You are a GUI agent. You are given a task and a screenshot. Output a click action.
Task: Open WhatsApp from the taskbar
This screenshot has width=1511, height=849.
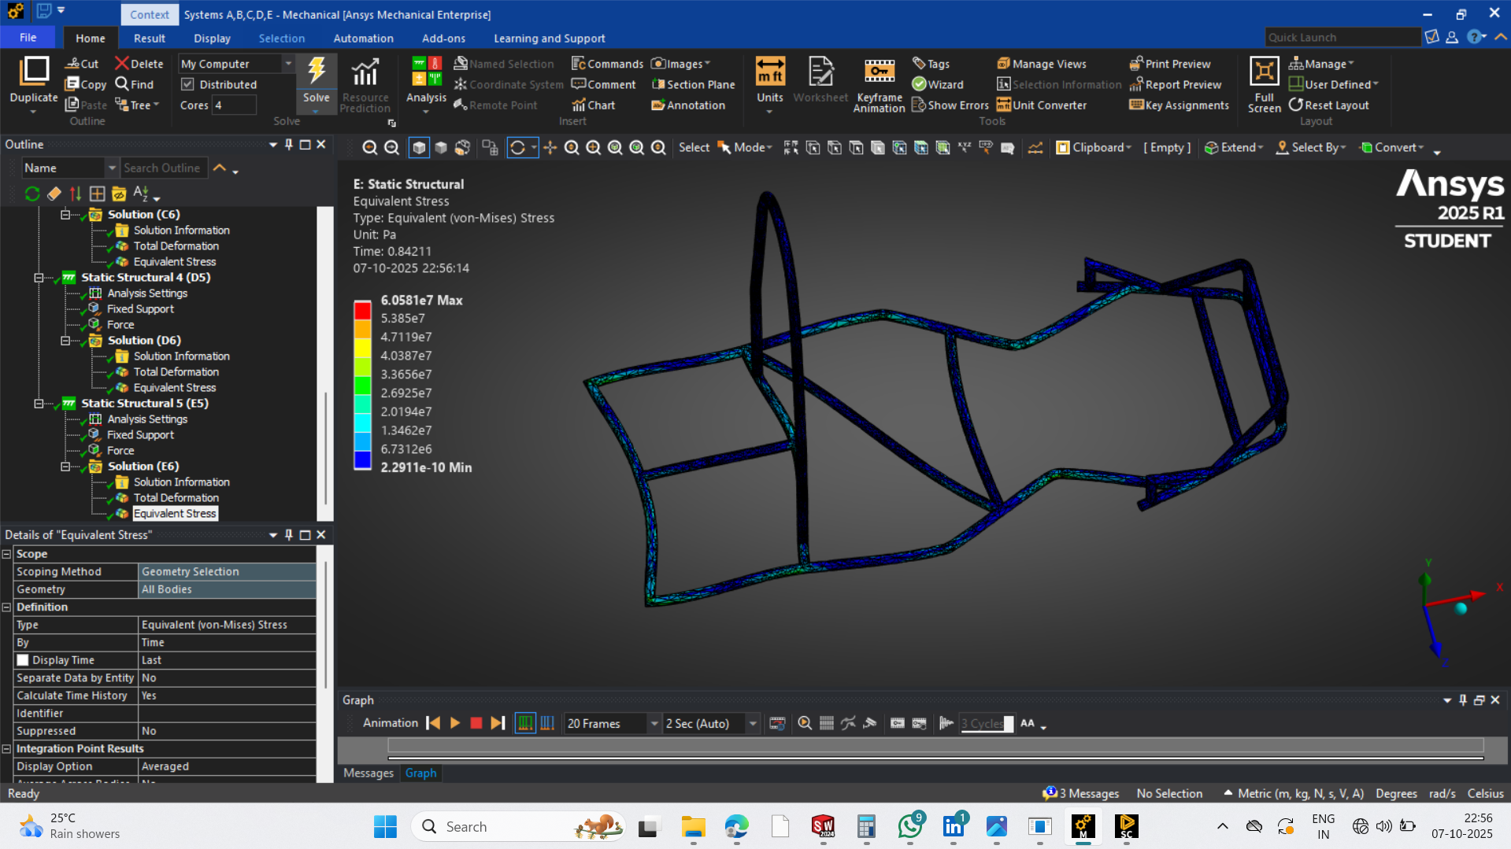[x=910, y=826]
